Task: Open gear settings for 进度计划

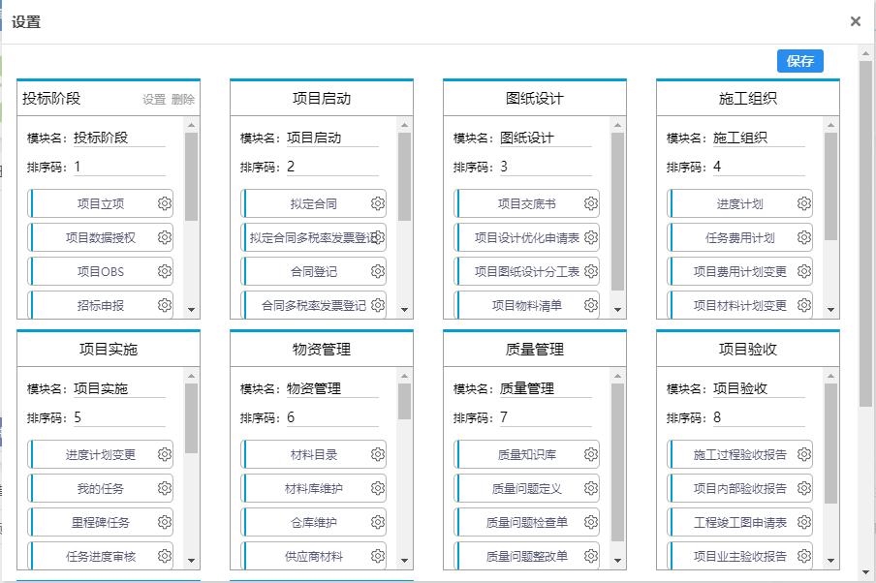Action: (x=804, y=203)
